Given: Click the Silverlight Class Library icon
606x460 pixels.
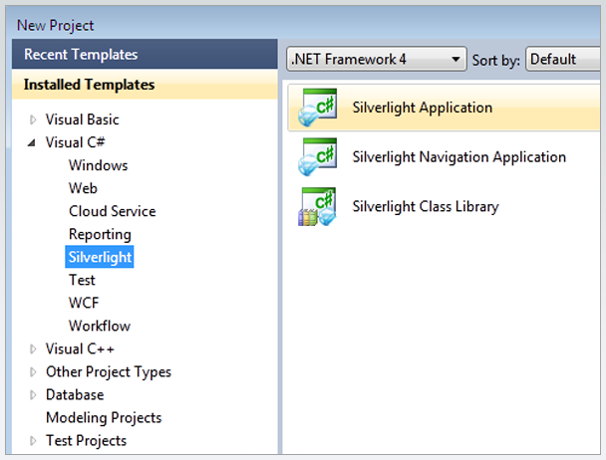Looking at the screenshot, I should [x=317, y=207].
